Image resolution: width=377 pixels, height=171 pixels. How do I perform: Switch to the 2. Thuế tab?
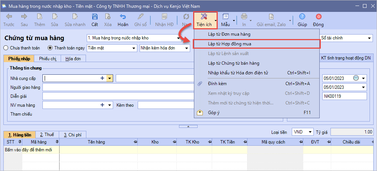pyautogui.click(x=47, y=135)
